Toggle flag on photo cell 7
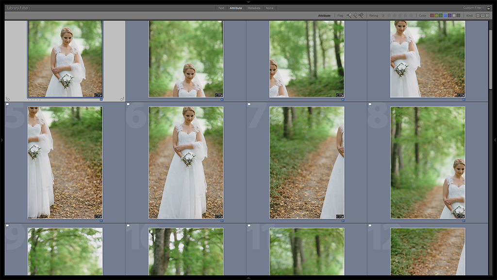Screen dimensions: 497x280 coord(249,104)
